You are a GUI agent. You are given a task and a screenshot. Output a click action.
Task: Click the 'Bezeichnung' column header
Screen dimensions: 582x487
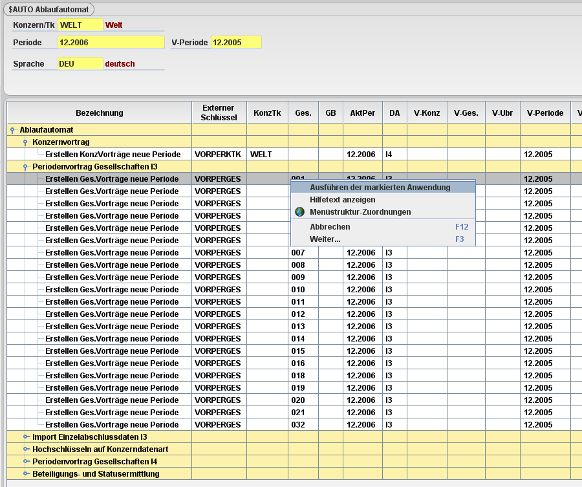tap(99, 113)
